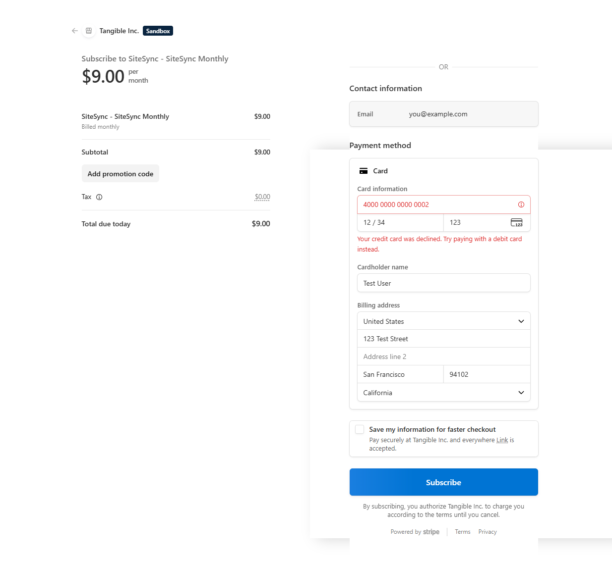Click the card declined error message

[439, 244]
